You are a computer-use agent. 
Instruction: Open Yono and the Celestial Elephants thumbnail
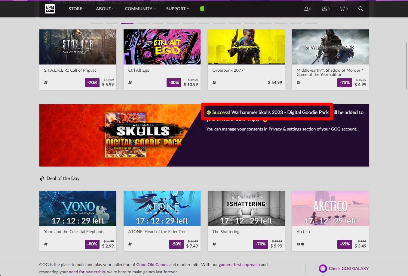78,208
